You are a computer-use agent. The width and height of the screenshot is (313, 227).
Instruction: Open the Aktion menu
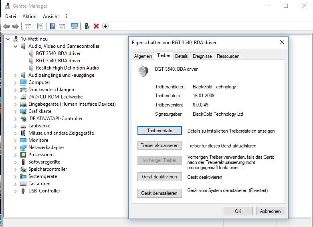pyautogui.click(x=29, y=16)
